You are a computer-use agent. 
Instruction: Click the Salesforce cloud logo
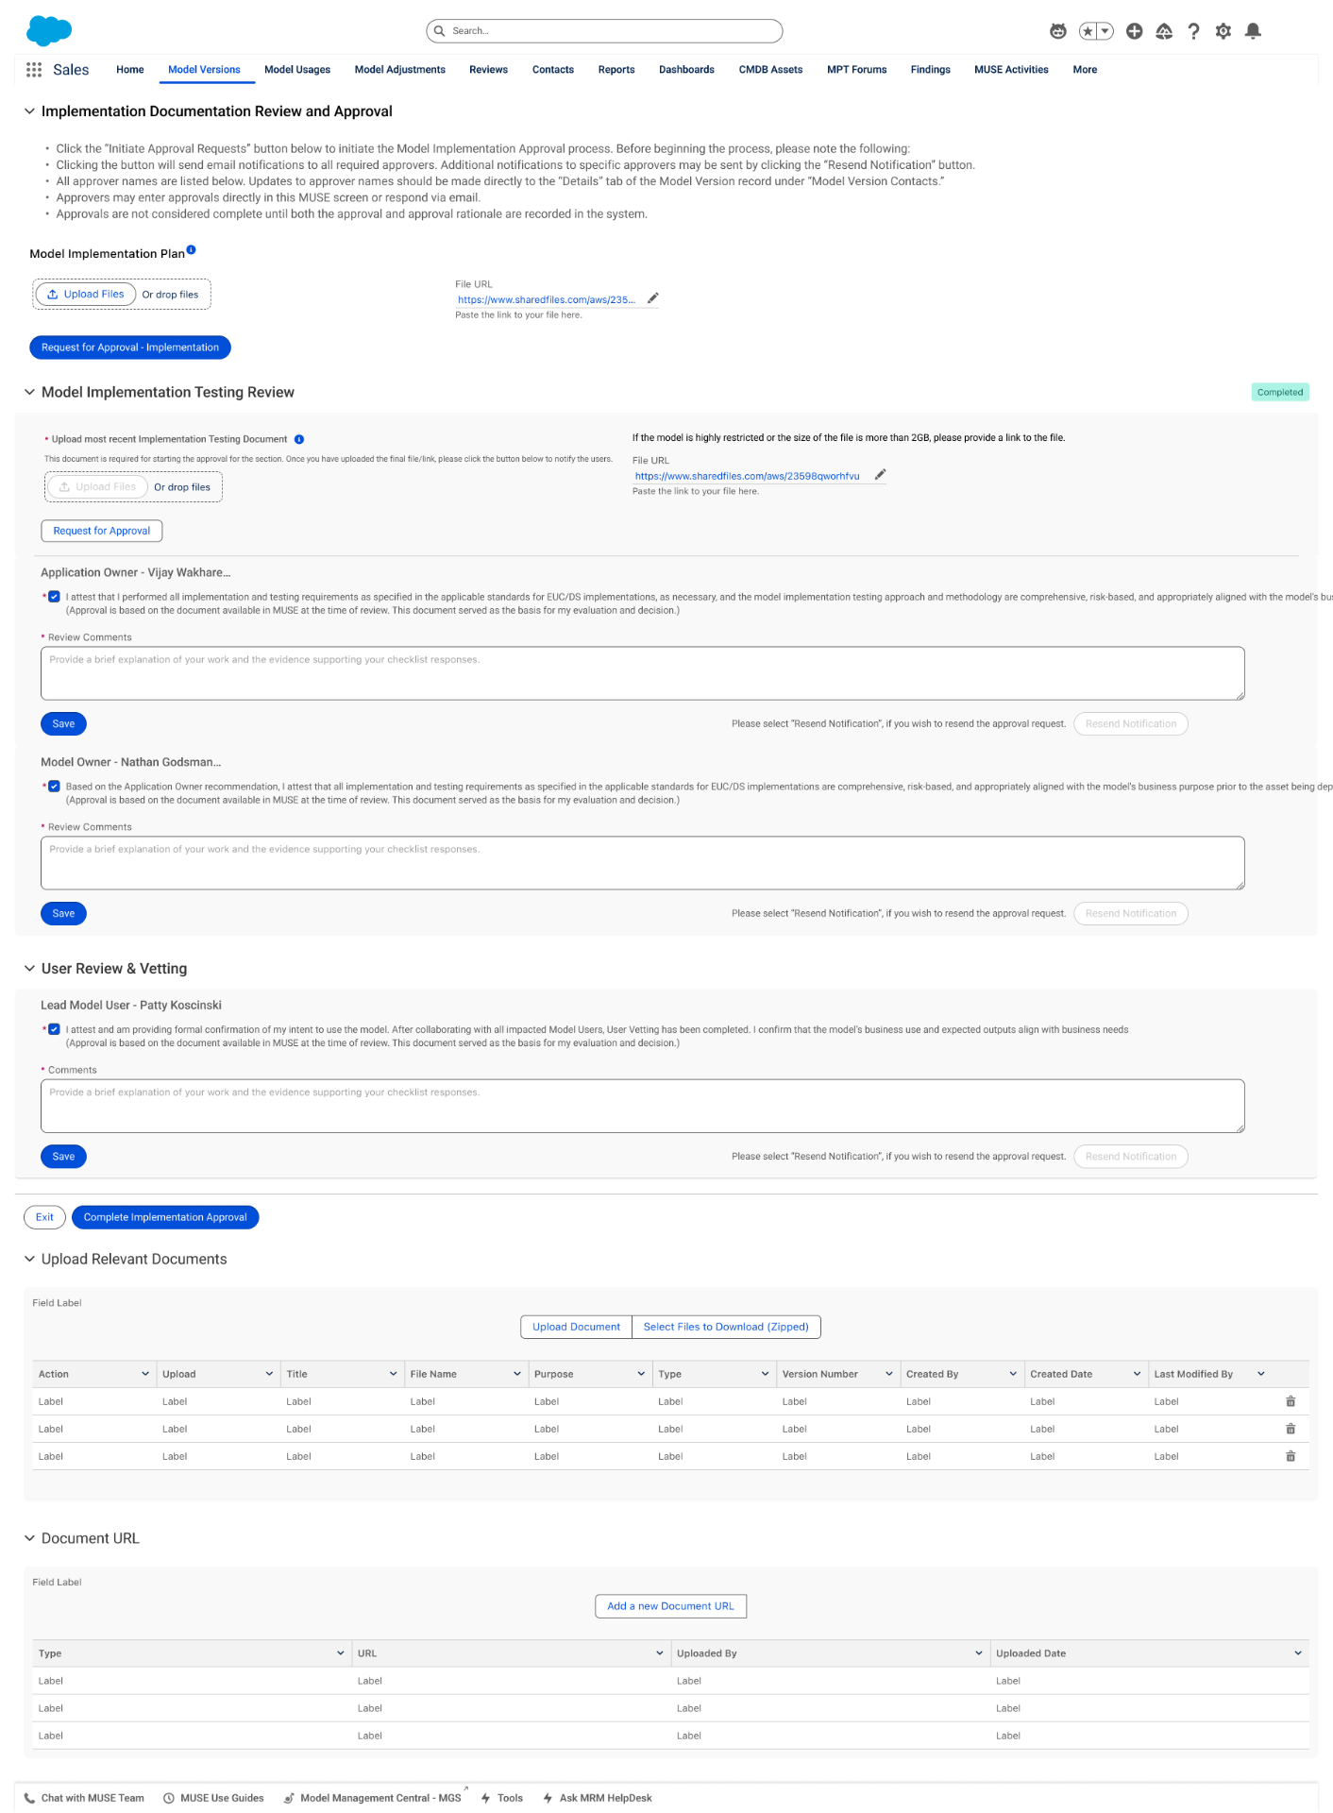click(x=49, y=31)
